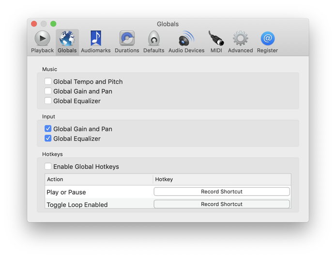Record shortcut for Toggle Loop Enabled
336x258 pixels.
pos(222,204)
